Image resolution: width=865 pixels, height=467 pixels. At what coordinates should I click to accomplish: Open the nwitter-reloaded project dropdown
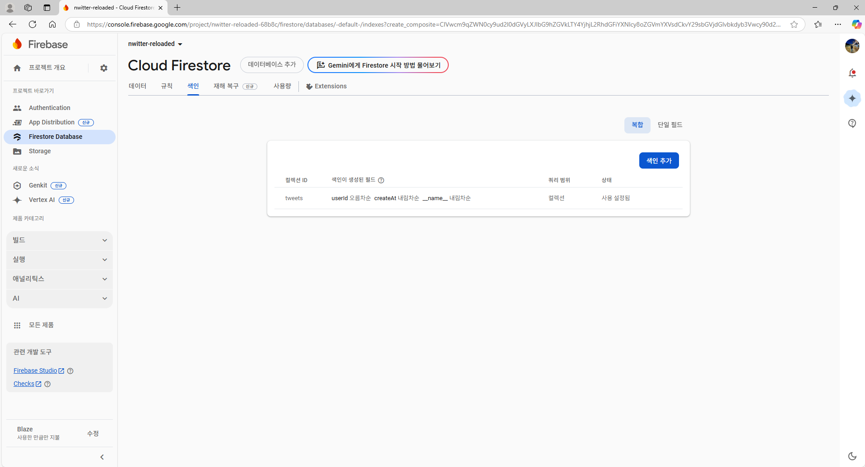pos(155,44)
